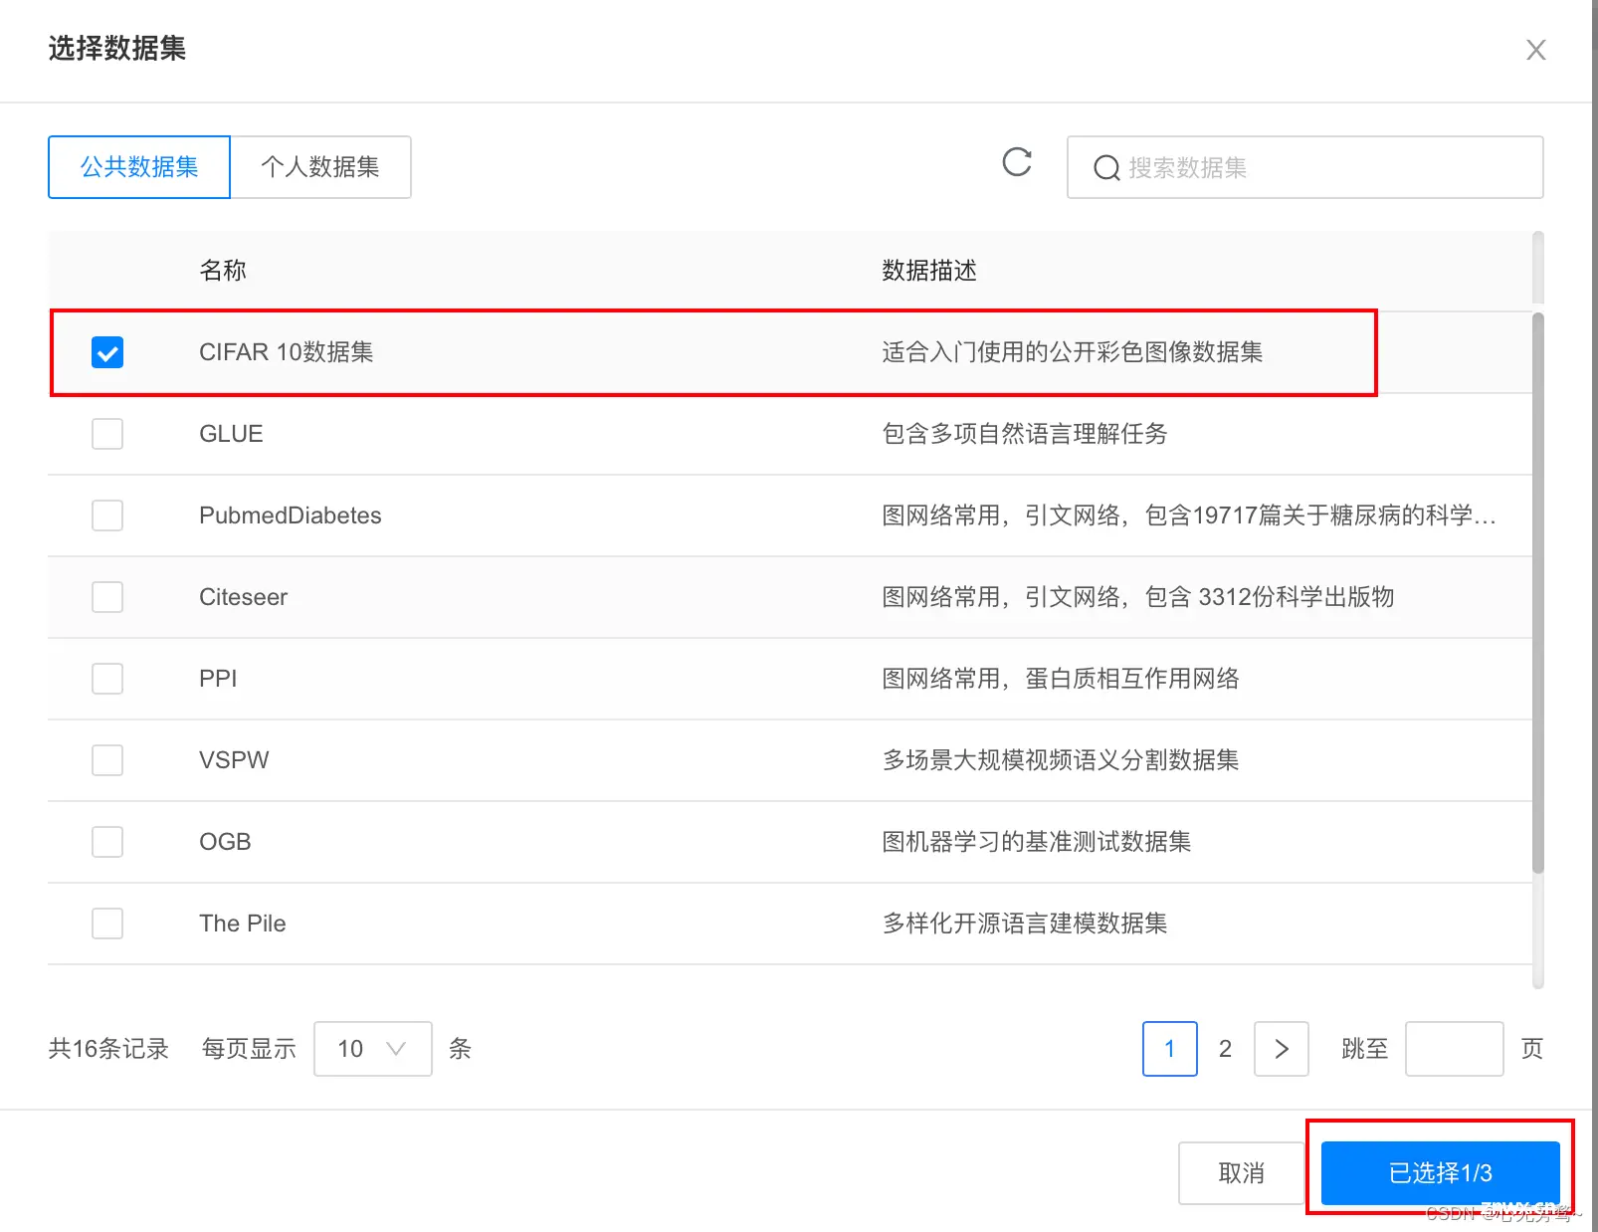Focus the 搜索数据集 search field

[x=1304, y=167]
